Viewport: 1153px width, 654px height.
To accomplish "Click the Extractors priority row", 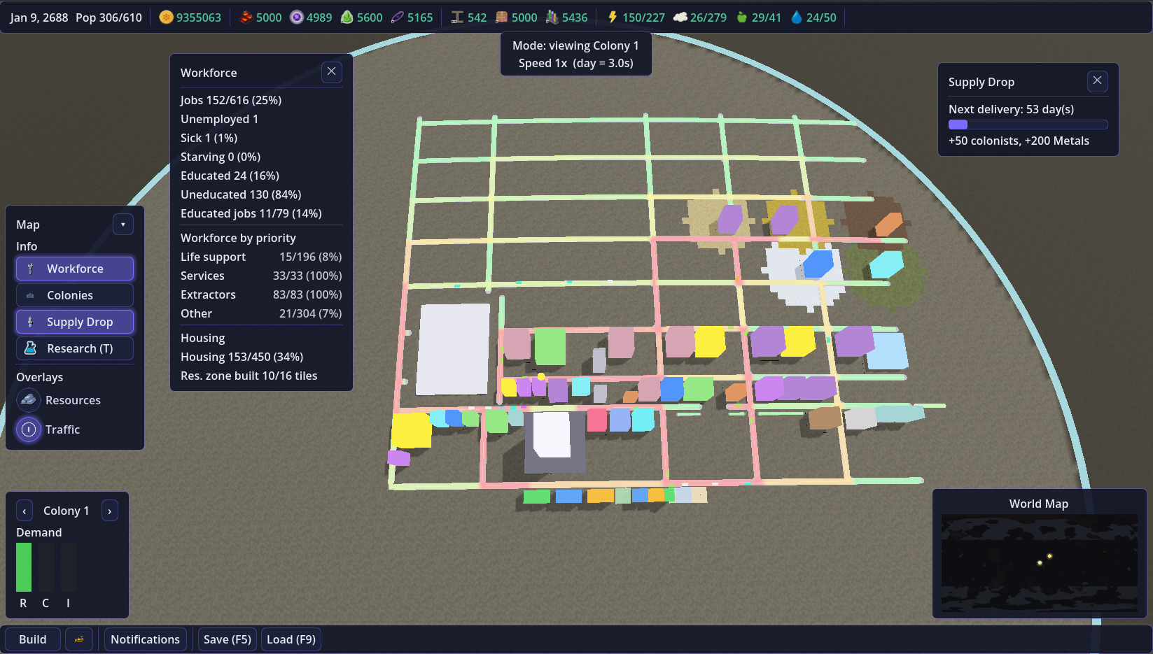I will tap(261, 294).
